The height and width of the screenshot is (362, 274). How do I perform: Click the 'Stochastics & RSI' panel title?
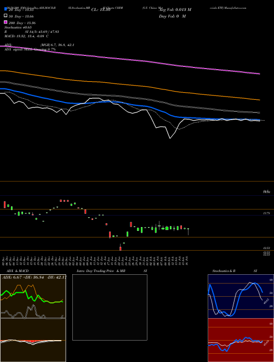(x=235, y=271)
